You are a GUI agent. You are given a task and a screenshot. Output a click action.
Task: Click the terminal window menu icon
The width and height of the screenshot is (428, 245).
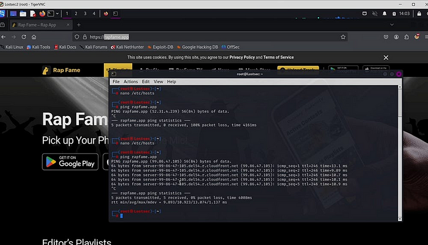[114, 74]
